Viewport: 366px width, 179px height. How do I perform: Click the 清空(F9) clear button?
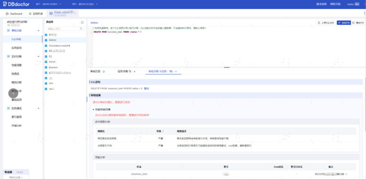[x=358, y=23]
